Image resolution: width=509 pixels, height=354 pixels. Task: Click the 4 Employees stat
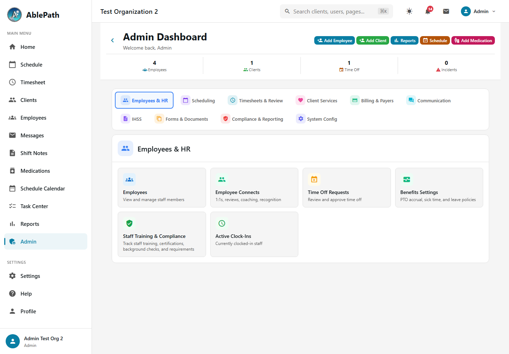point(154,66)
